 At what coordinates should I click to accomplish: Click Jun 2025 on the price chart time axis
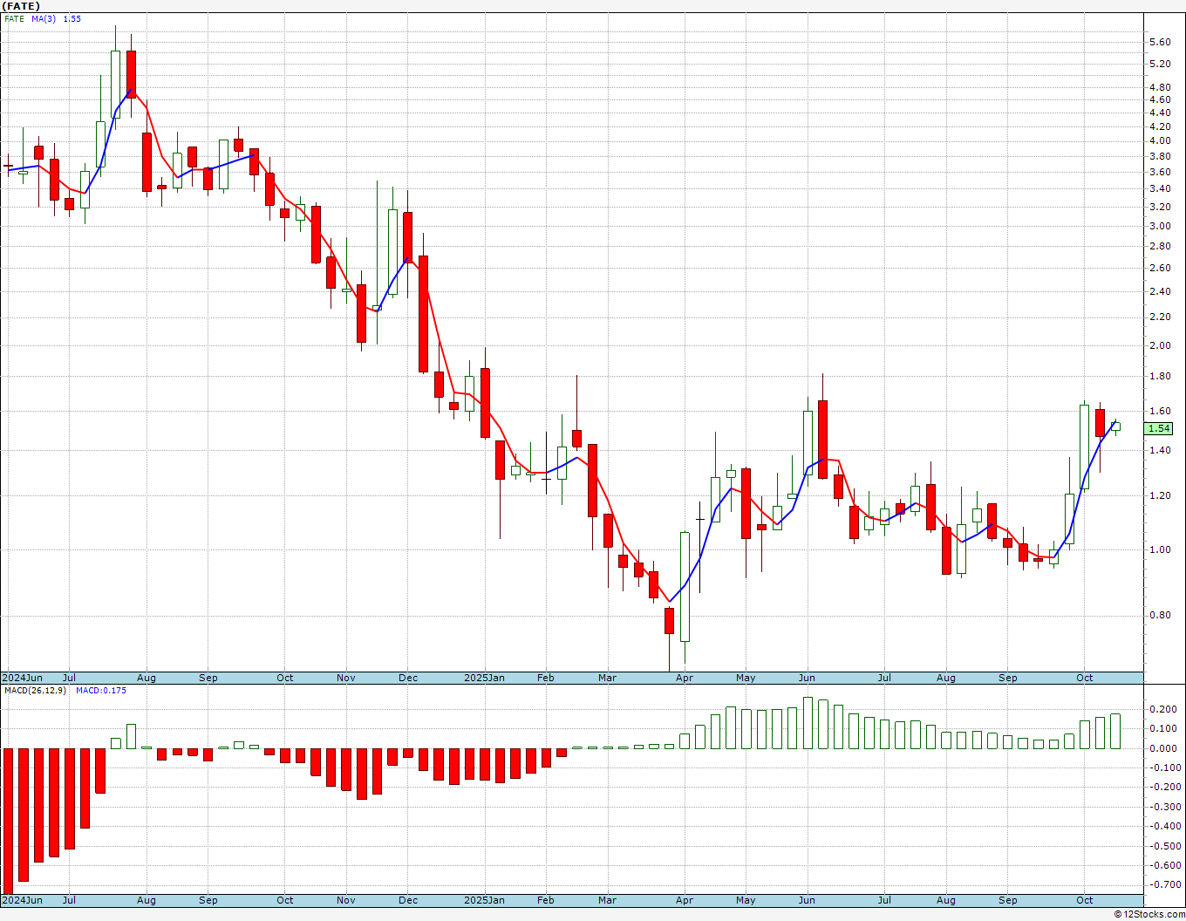(x=807, y=678)
